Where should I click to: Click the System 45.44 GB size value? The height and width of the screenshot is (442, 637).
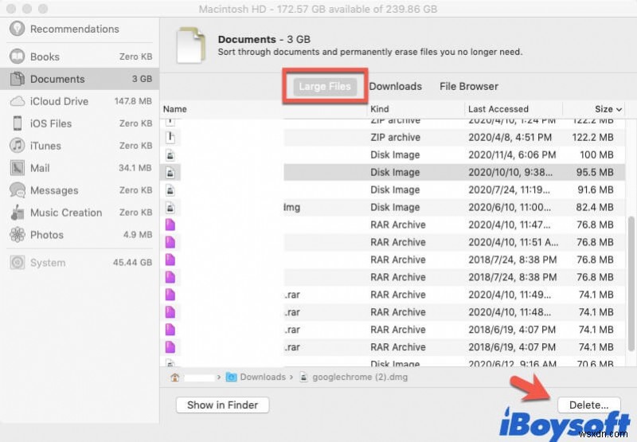pos(132,263)
